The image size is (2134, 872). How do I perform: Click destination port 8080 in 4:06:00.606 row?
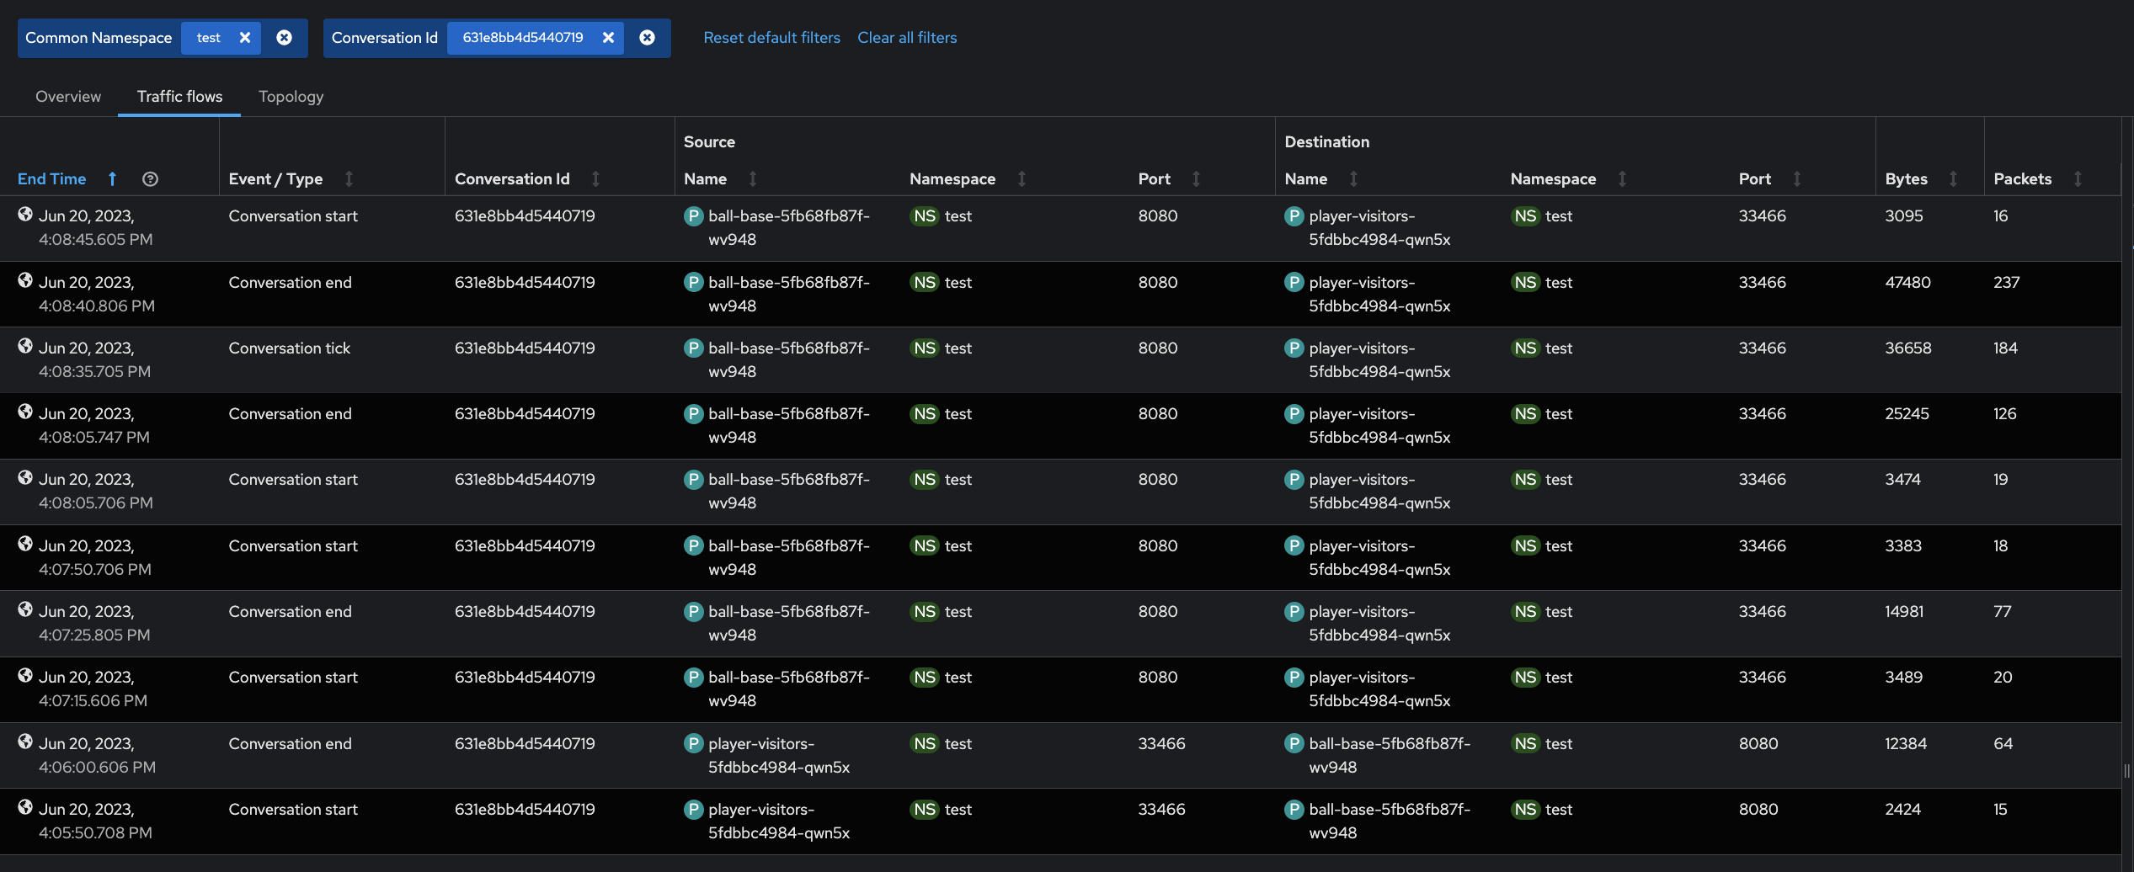pos(1758,744)
